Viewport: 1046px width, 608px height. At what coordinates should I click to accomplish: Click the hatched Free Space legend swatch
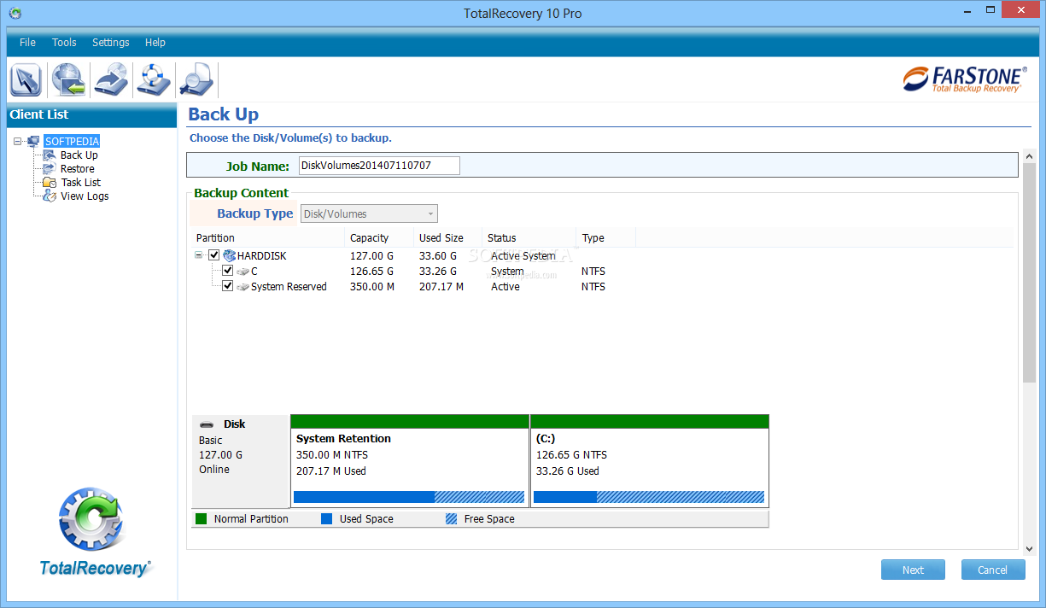pos(451,518)
